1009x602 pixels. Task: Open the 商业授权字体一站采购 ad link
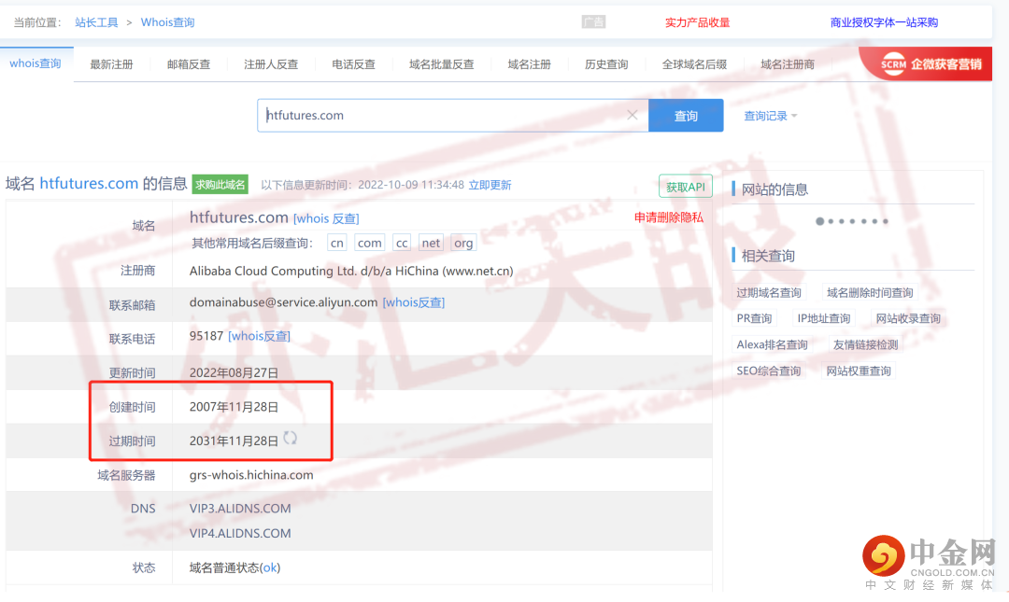click(884, 22)
